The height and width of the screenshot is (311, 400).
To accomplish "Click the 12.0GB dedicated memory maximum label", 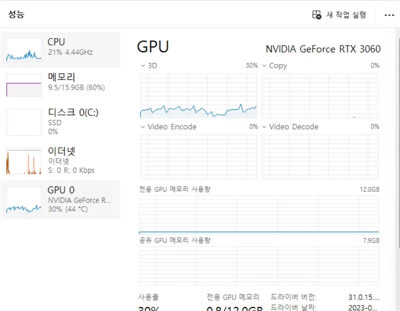I will (369, 189).
